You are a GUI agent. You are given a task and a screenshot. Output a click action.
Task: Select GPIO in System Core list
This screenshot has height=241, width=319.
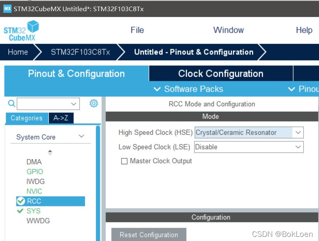(x=35, y=172)
